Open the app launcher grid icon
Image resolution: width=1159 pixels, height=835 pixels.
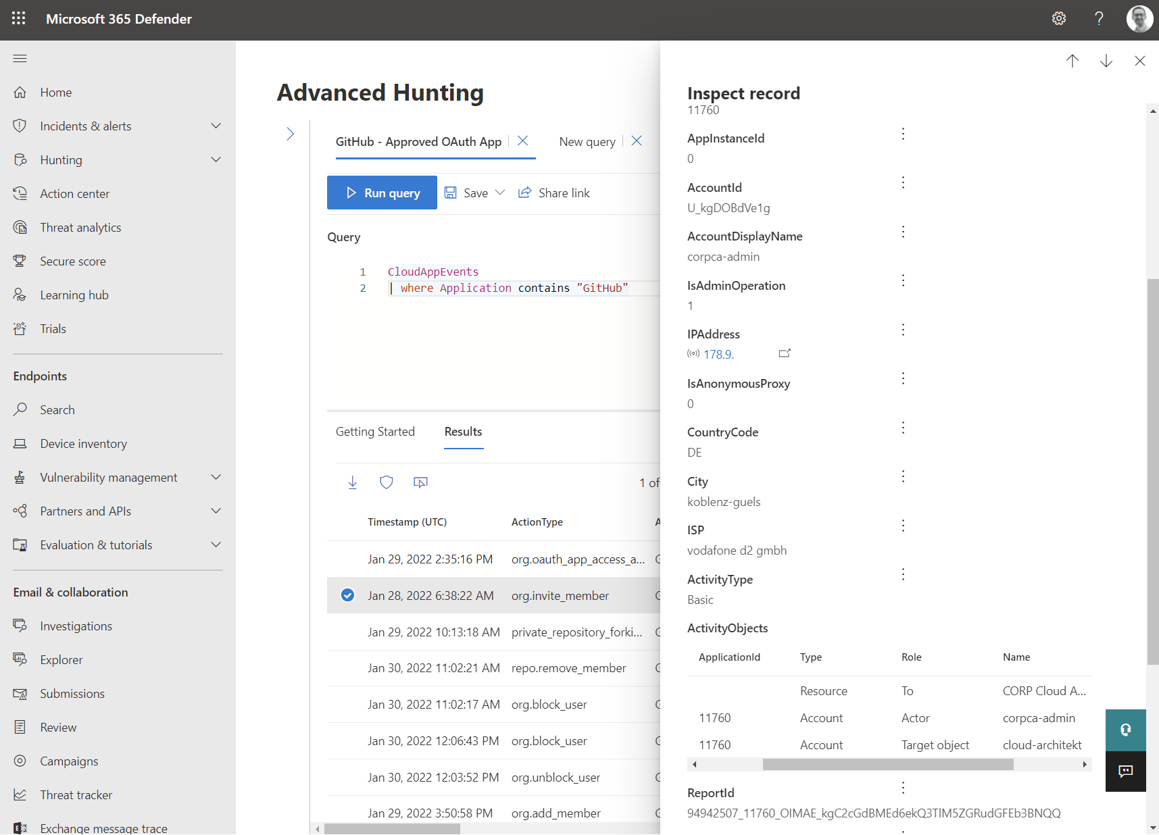click(x=19, y=19)
